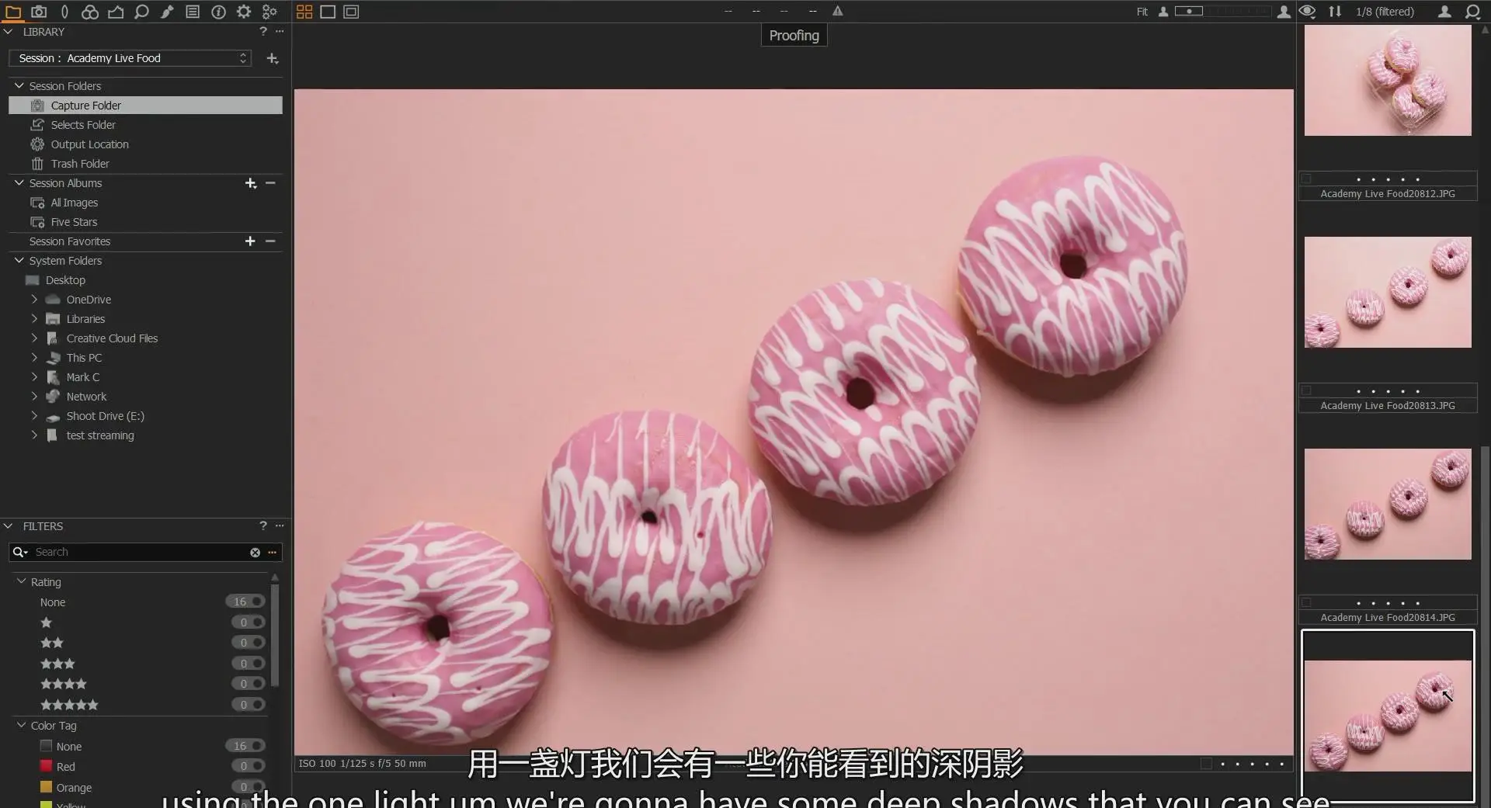The width and height of the screenshot is (1491, 808).
Task: Collapse the System Folders section
Action: tap(19, 260)
